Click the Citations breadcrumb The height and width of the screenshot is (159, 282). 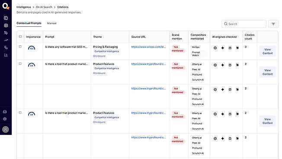tap(63, 7)
